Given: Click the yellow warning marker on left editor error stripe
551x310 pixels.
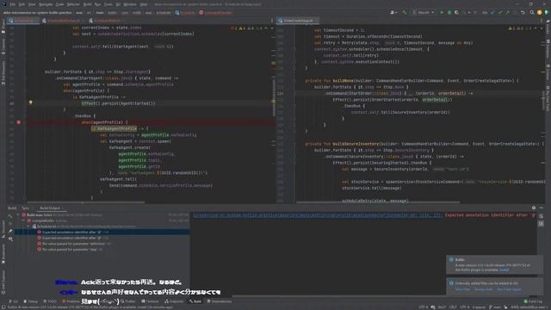Looking at the screenshot, I should 273,63.
